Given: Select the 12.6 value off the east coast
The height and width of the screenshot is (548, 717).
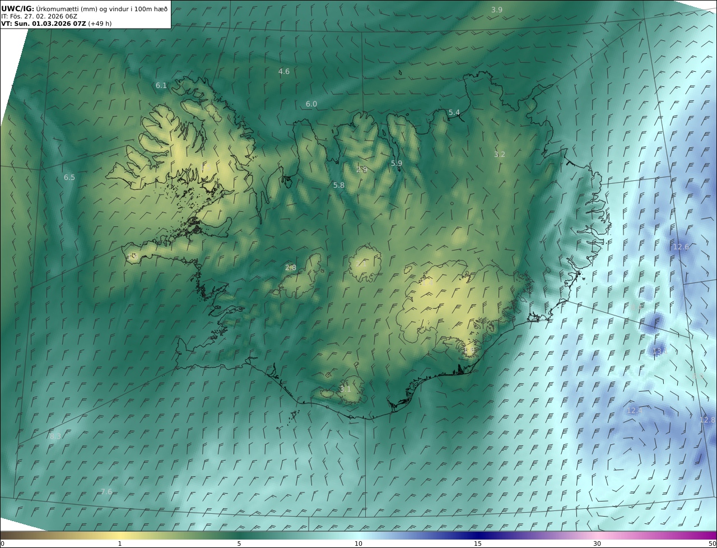Looking at the screenshot, I should (681, 247).
